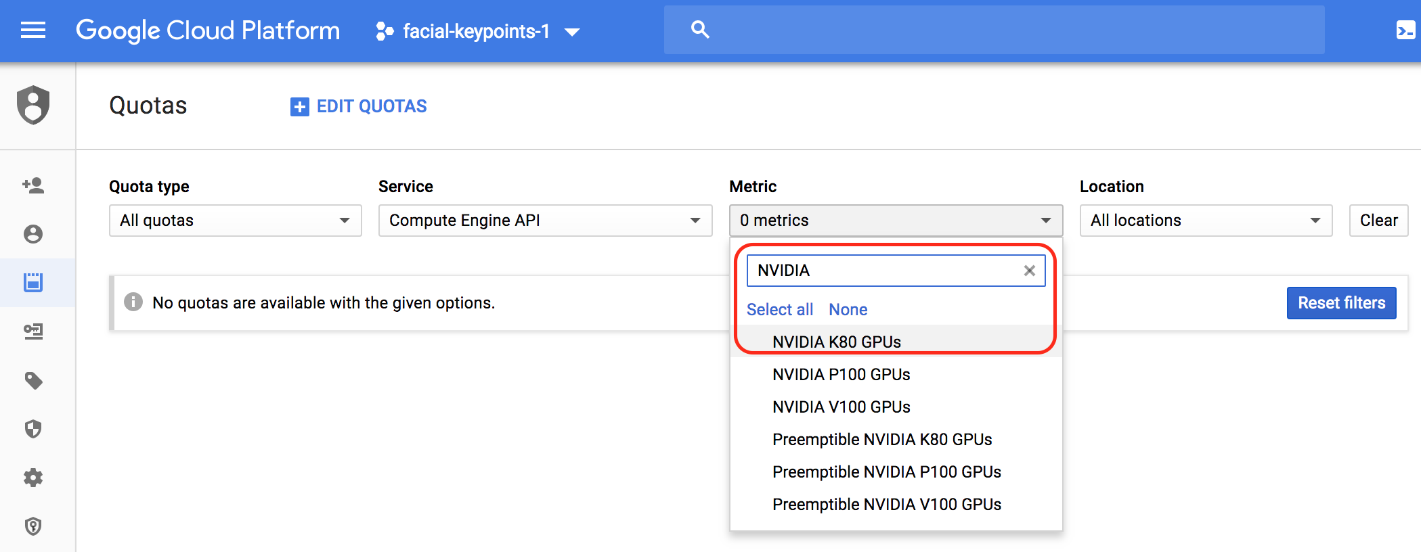The height and width of the screenshot is (552, 1421).
Task: Click the Quota type field label
Action: (149, 187)
